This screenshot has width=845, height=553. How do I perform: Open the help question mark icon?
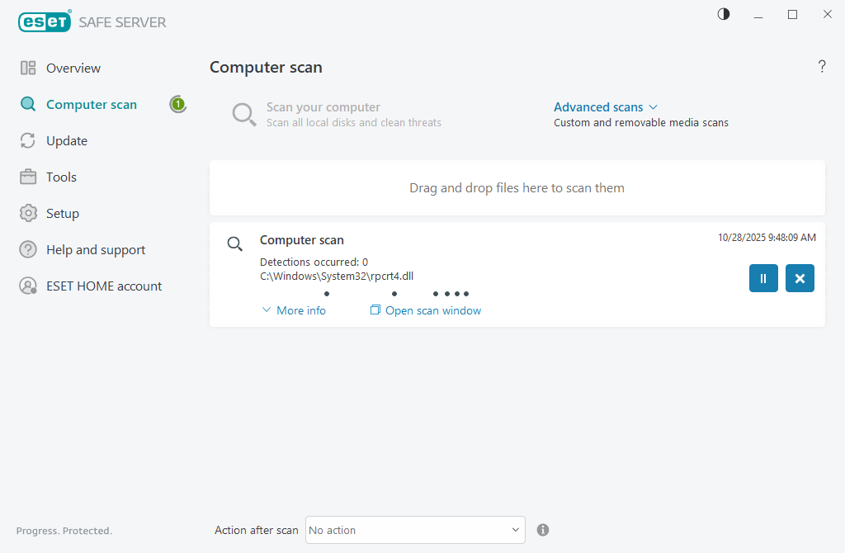point(822,67)
